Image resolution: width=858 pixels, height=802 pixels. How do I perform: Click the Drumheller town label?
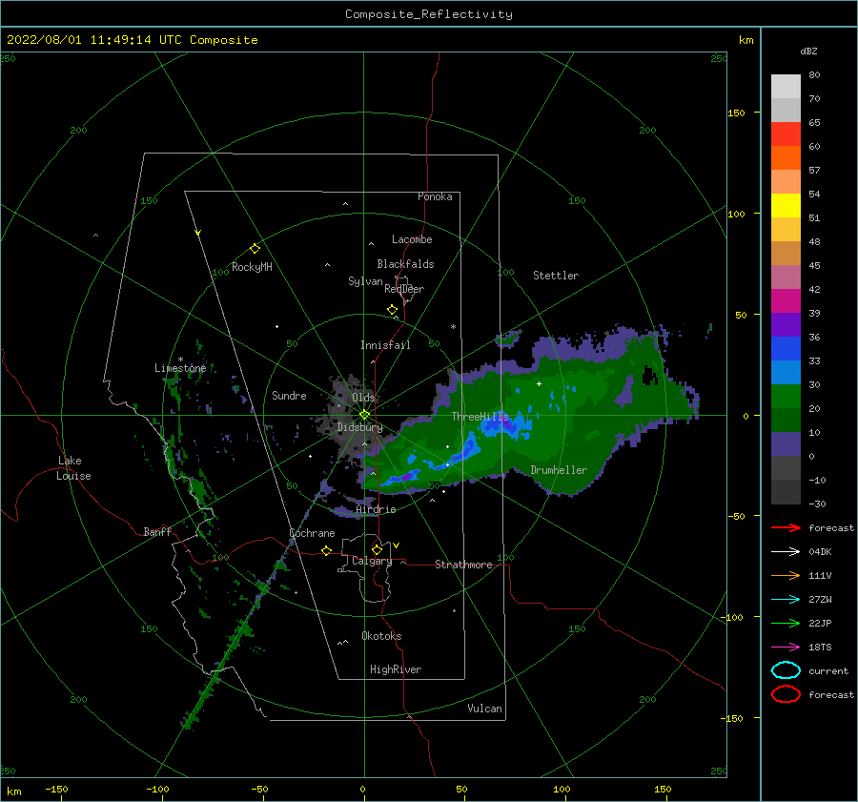[559, 470]
